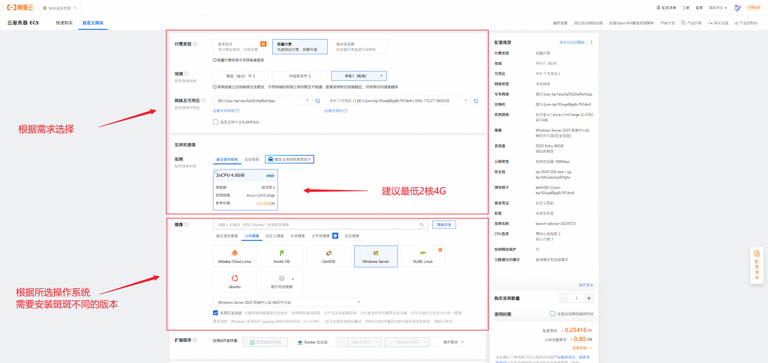Click the 镜像目录 button
This screenshot has height=363, width=768.
pos(444,225)
